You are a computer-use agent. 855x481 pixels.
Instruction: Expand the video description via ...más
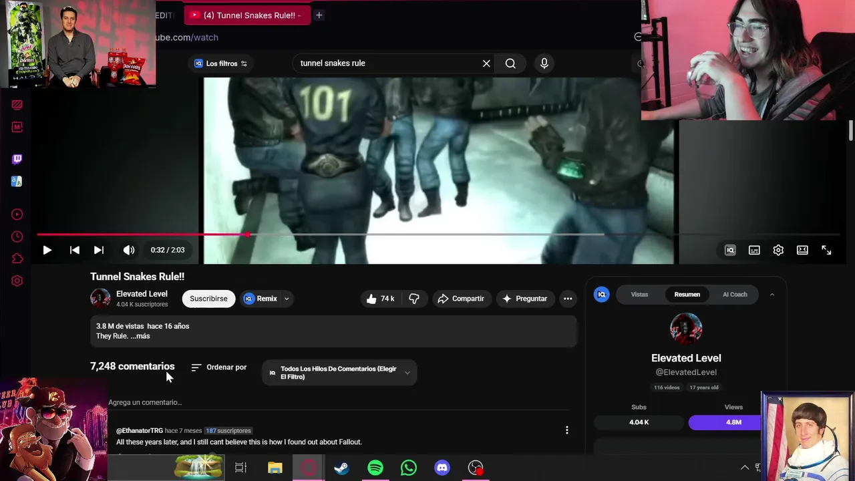pos(140,336)
